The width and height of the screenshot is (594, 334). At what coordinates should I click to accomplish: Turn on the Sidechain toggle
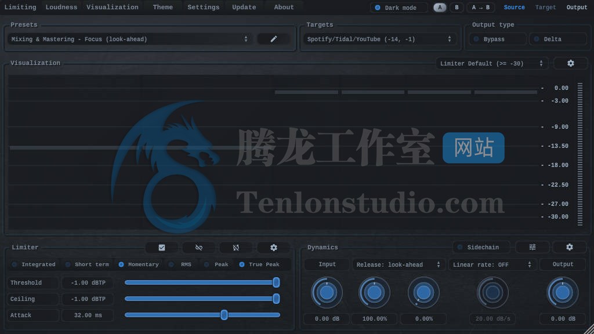[481, 247]
